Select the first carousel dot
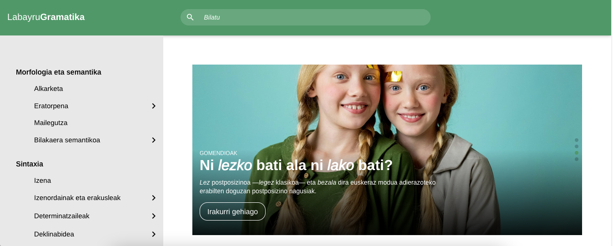This screenshot has height=246, width=613. tap(577, 140)
